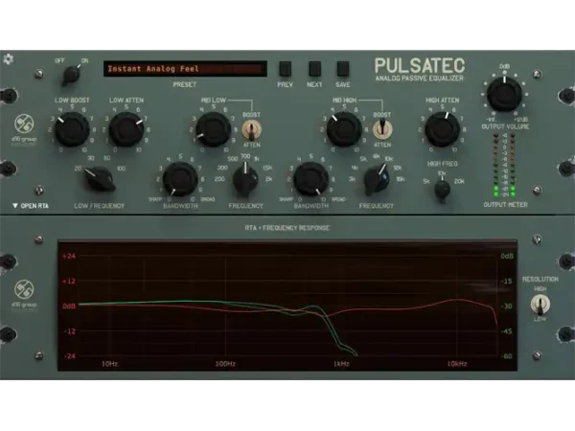Click the red '0dB' gain scale label
Viewport: 575px width, 431px height.
(x=69, y=306)
